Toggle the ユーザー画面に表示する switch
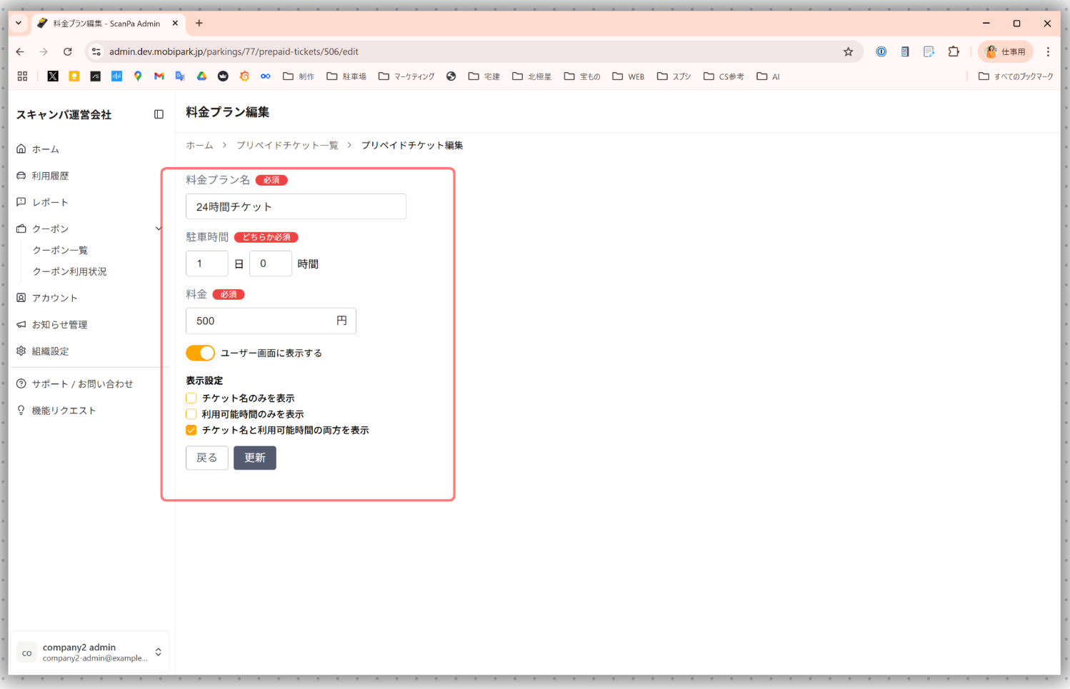 point(200,353)
